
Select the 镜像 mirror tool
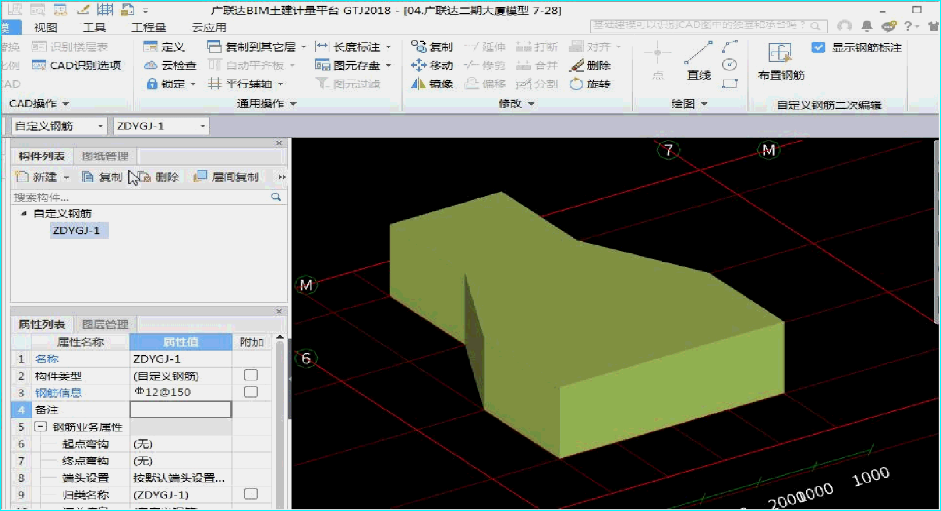click(432, 84)
